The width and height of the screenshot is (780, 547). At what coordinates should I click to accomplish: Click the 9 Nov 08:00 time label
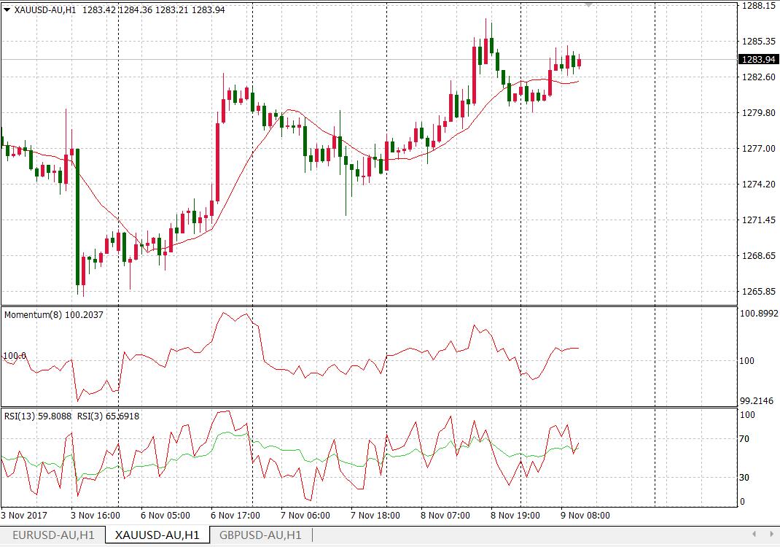tap(585, 516)
